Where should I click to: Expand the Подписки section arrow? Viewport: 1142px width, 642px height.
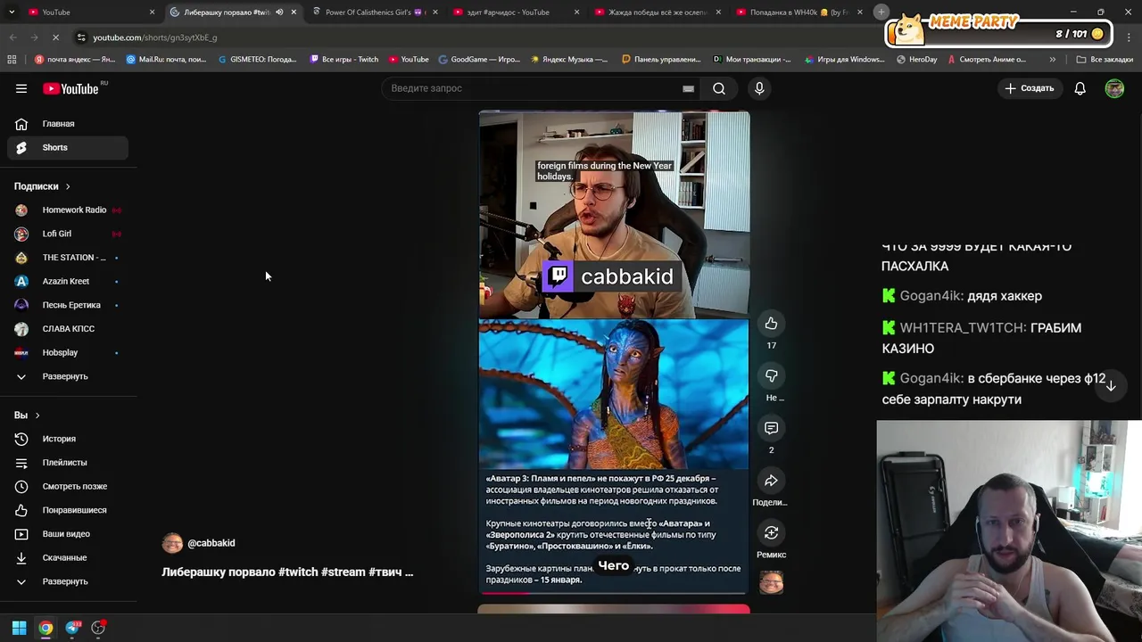68,186
